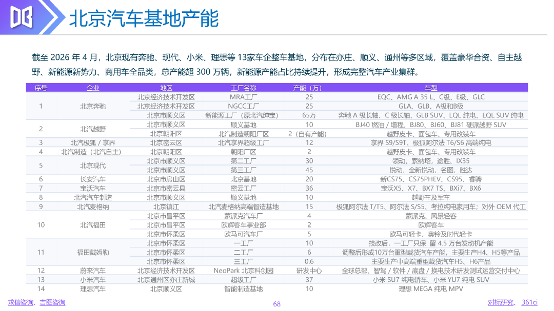Click NeoPark 北京科创园 cell
Screen dimensions: 554x311
[x=244, y=271]
